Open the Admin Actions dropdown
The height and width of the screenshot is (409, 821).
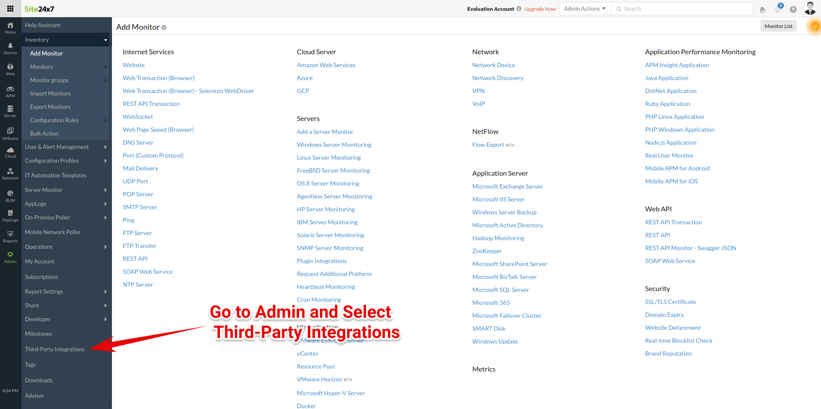585,9
